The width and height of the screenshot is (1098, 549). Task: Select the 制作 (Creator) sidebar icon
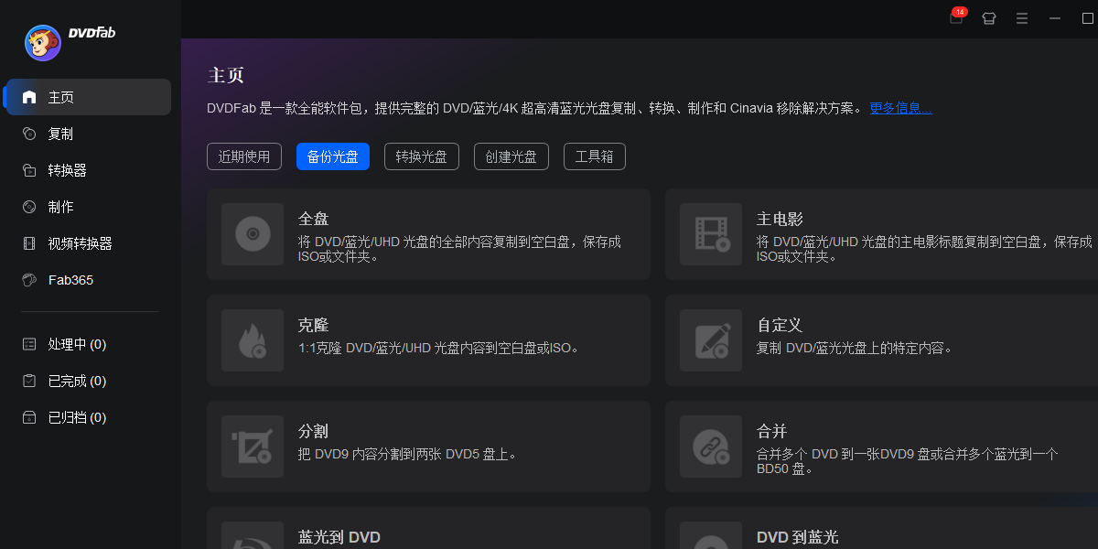[x=28, y=207]
